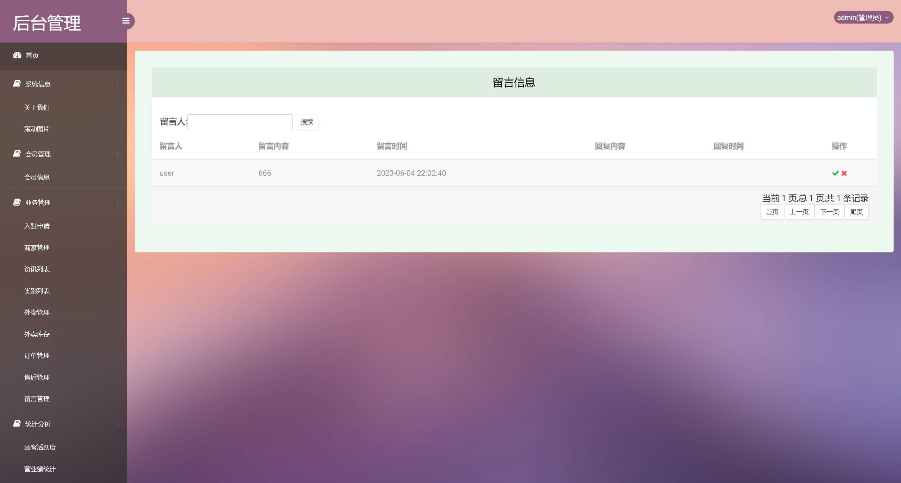The width and height of the screenshot is (901, 483).
Task: Collapse the 业务管理 section chevron
Action: pyautogui.click(x=117, y=202)
